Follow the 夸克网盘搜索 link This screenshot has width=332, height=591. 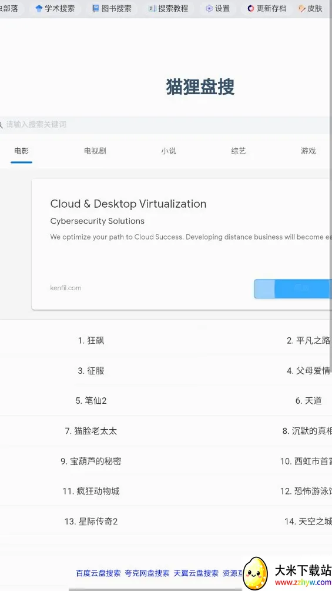point(147,573)
